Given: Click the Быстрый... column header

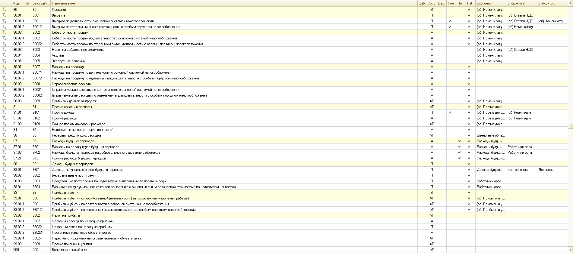Looking at the screenshot, I should pyautogui.click(x=41, y=3).
